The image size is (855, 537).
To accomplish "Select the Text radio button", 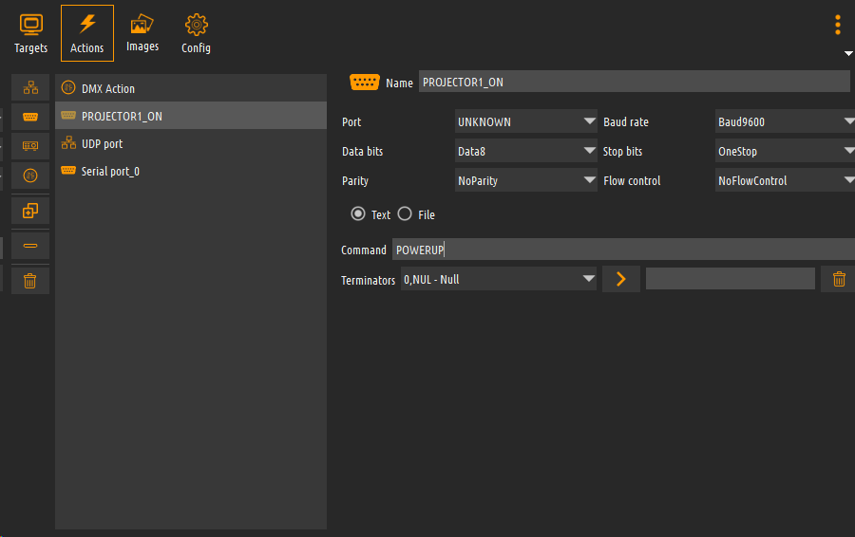I will (x=358, y=214).
